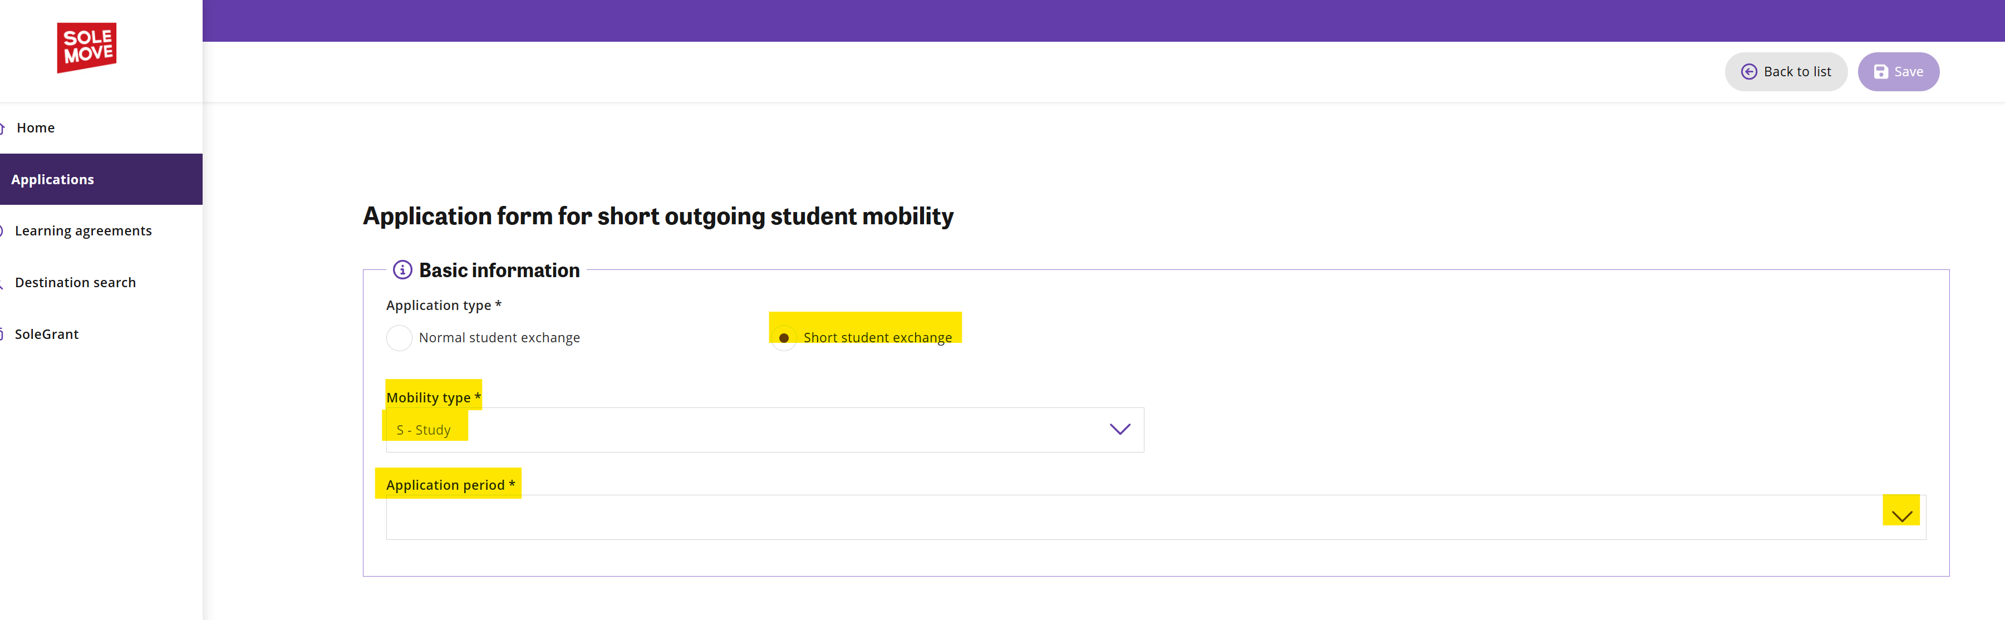The height and width of the screenshot is (620, 2005).
Task: Open the S - Study selection field
Action: pos(764,430)
